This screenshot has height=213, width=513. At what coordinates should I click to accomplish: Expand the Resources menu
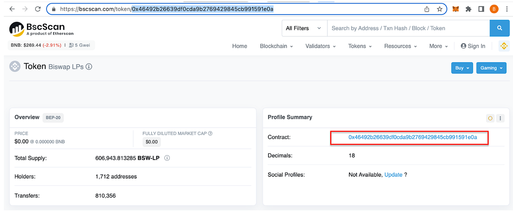point(401,46)
